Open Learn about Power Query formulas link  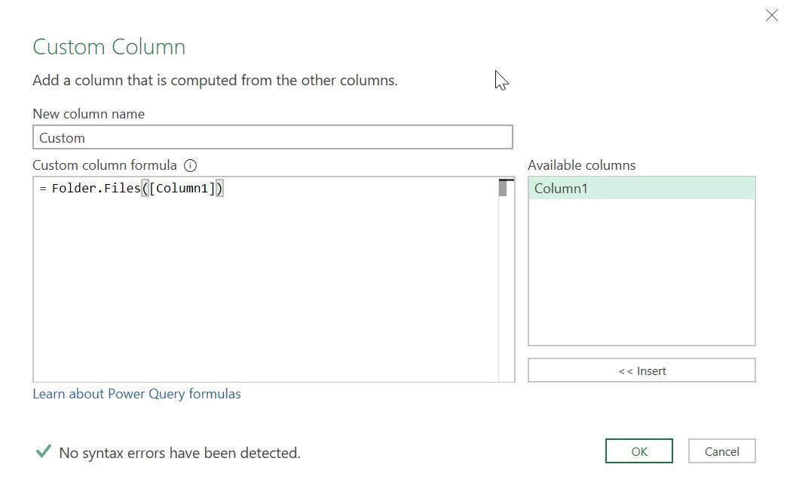click(136, 394)
